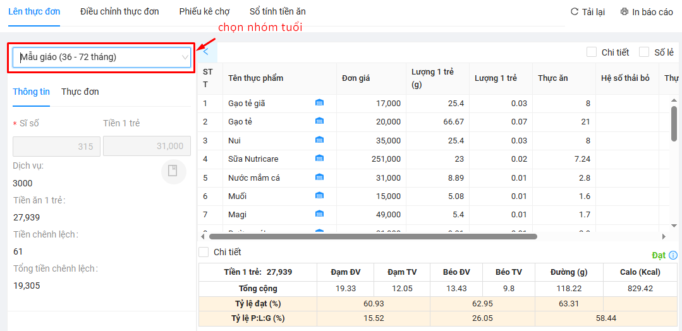Click the info icon next to Đạt

(673, 255)
